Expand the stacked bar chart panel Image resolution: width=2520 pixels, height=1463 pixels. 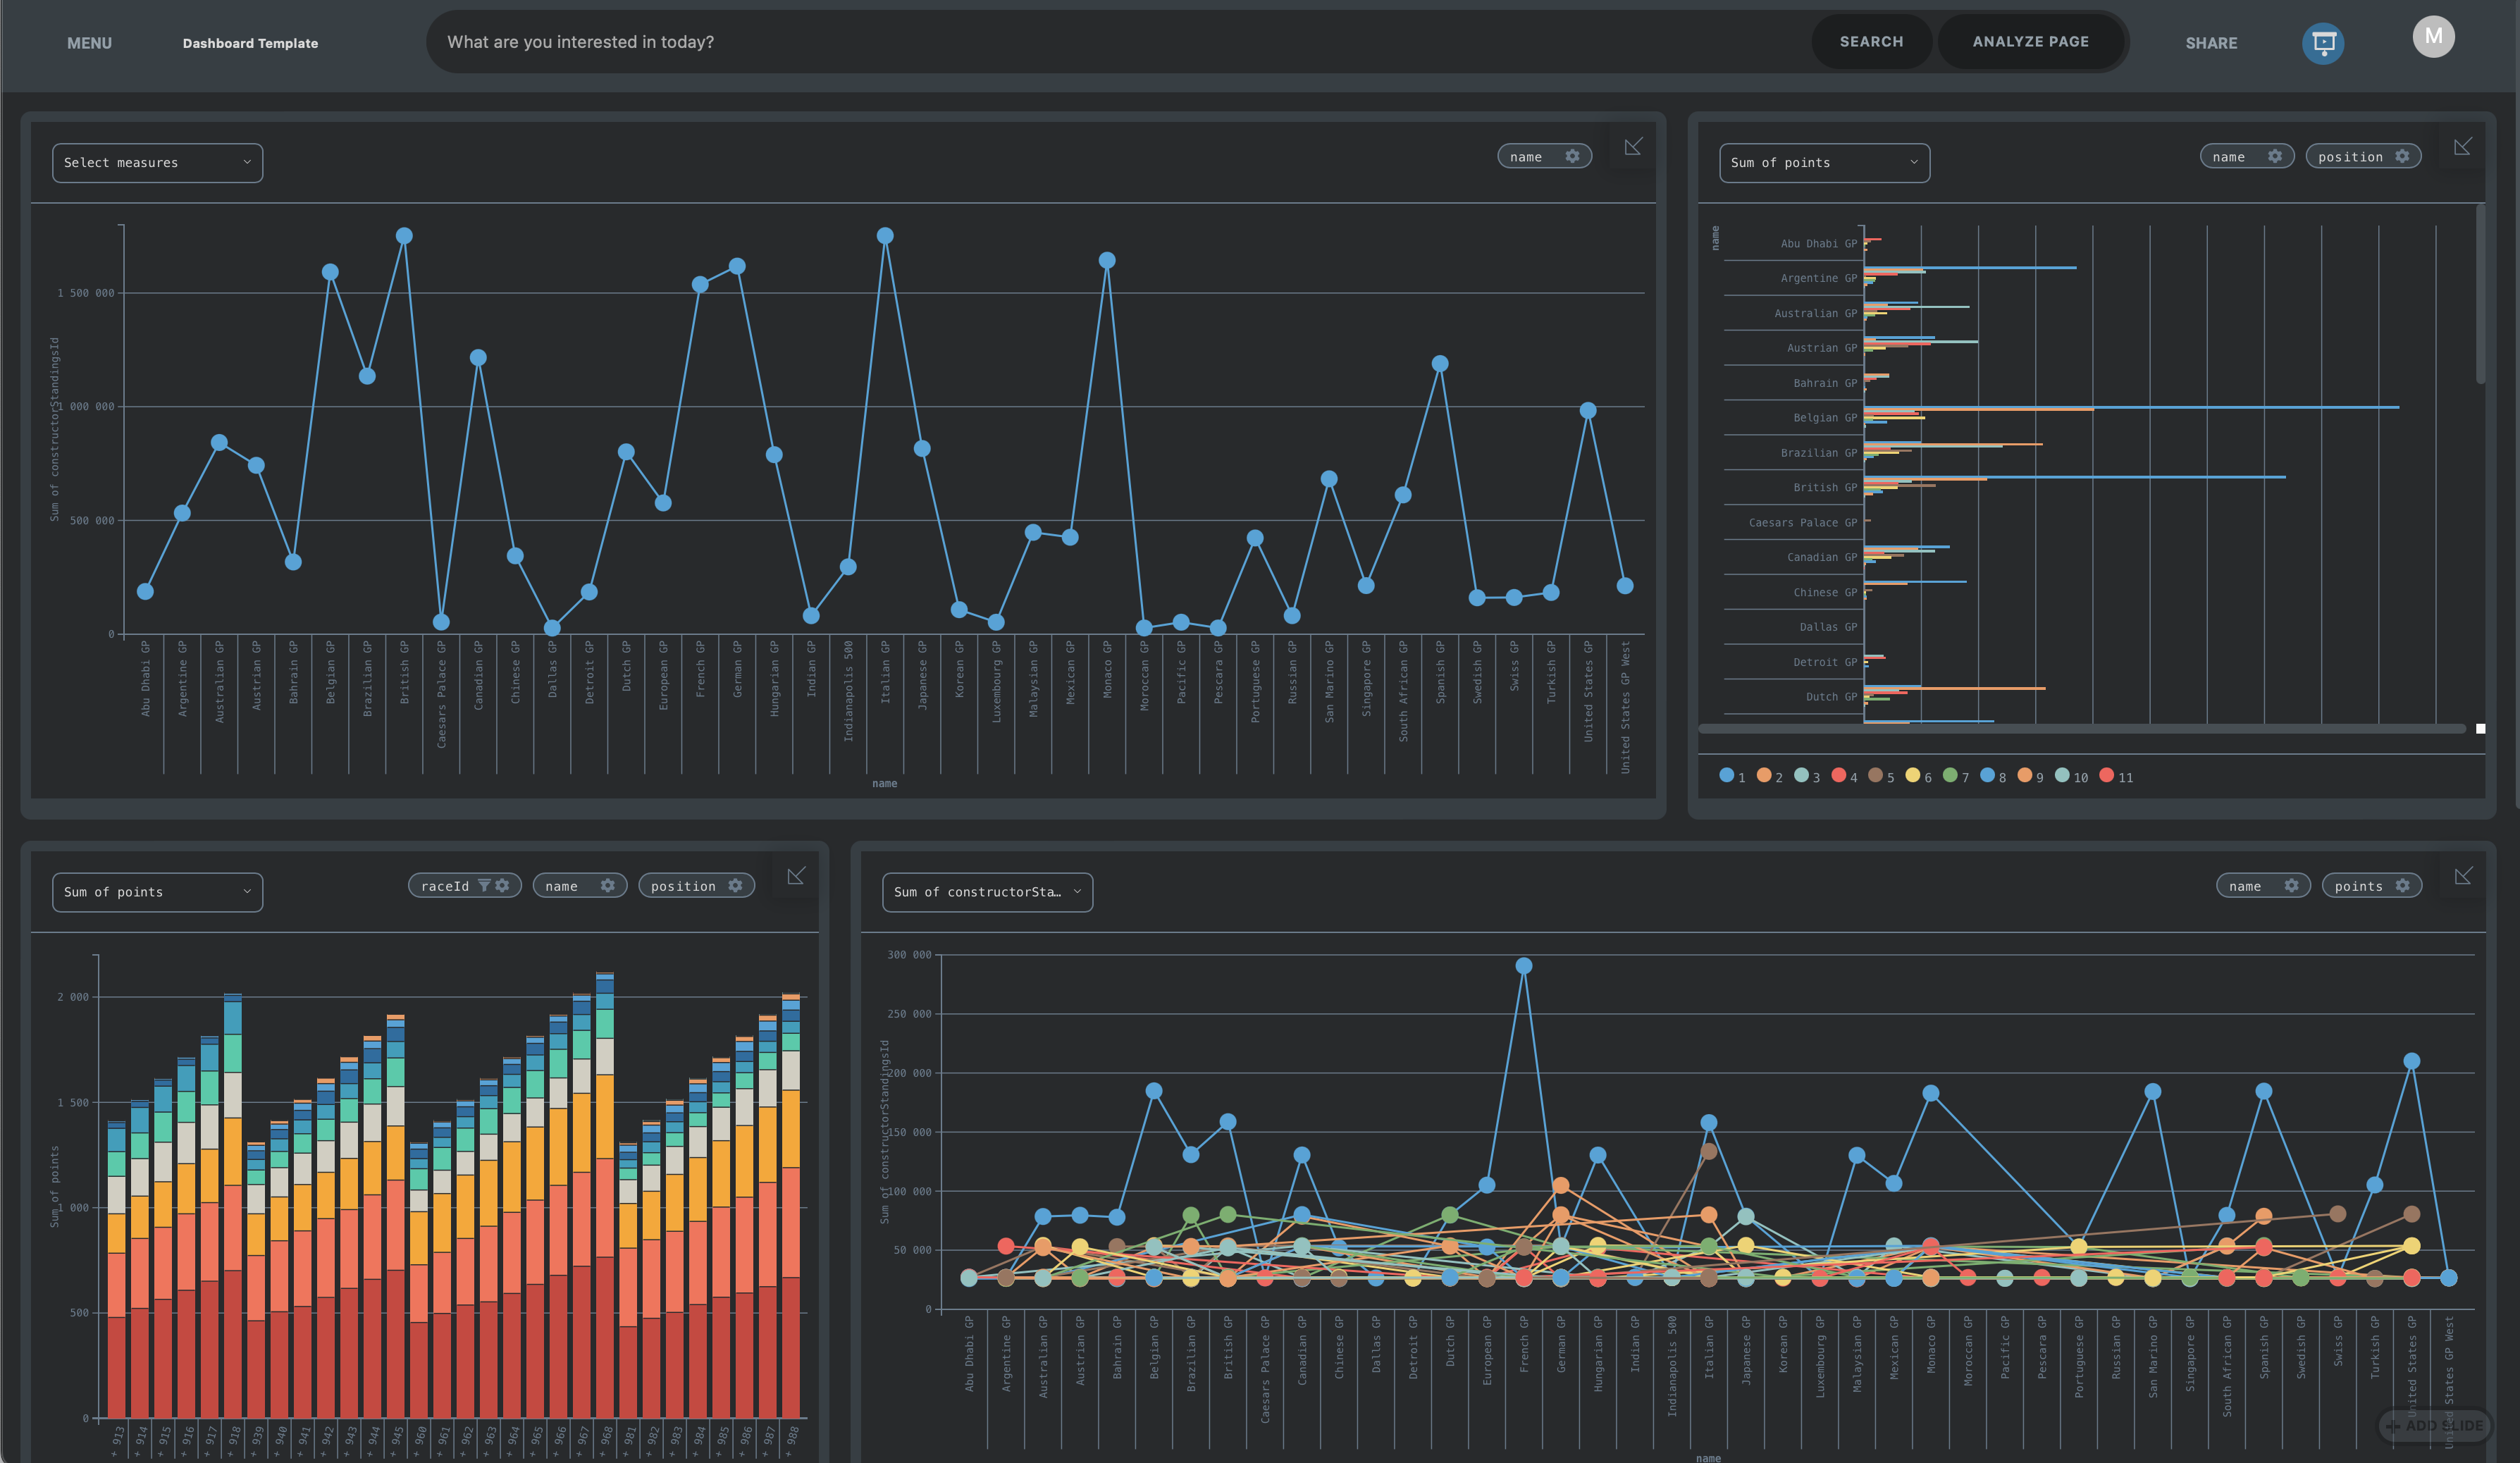pyautogui.click(x=796, y=876)
